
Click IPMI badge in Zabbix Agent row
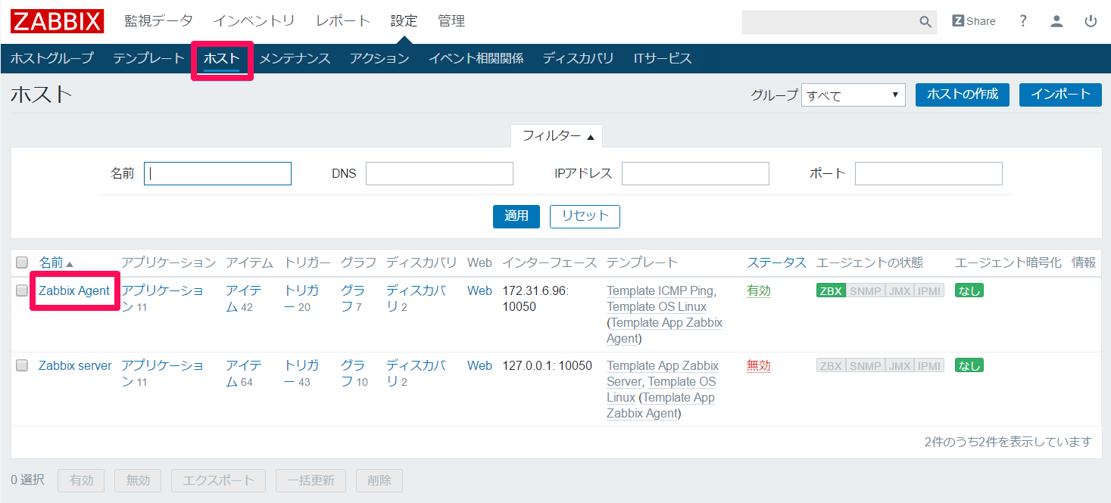pyautogui.click(x=929, y=290)
